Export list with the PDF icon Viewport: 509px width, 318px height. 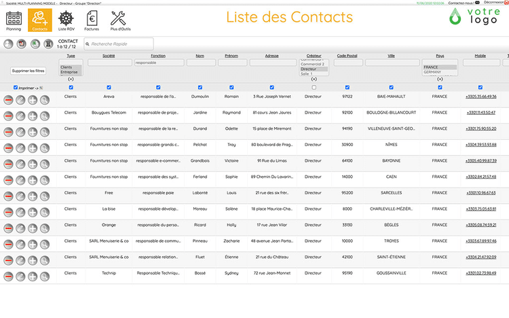tap(22, 44)
